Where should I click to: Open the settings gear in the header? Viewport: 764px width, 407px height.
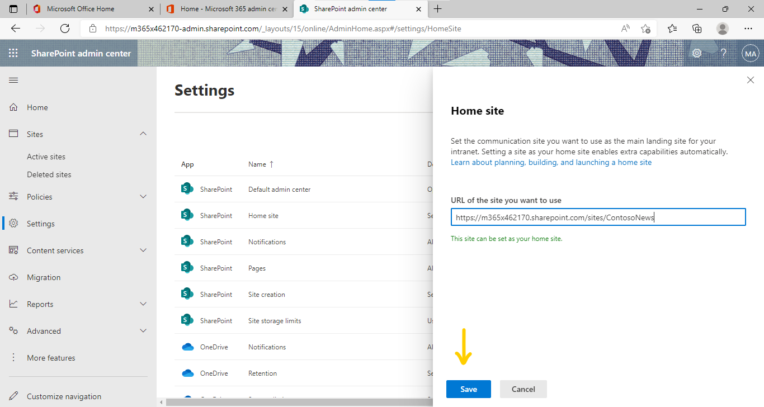697,53
